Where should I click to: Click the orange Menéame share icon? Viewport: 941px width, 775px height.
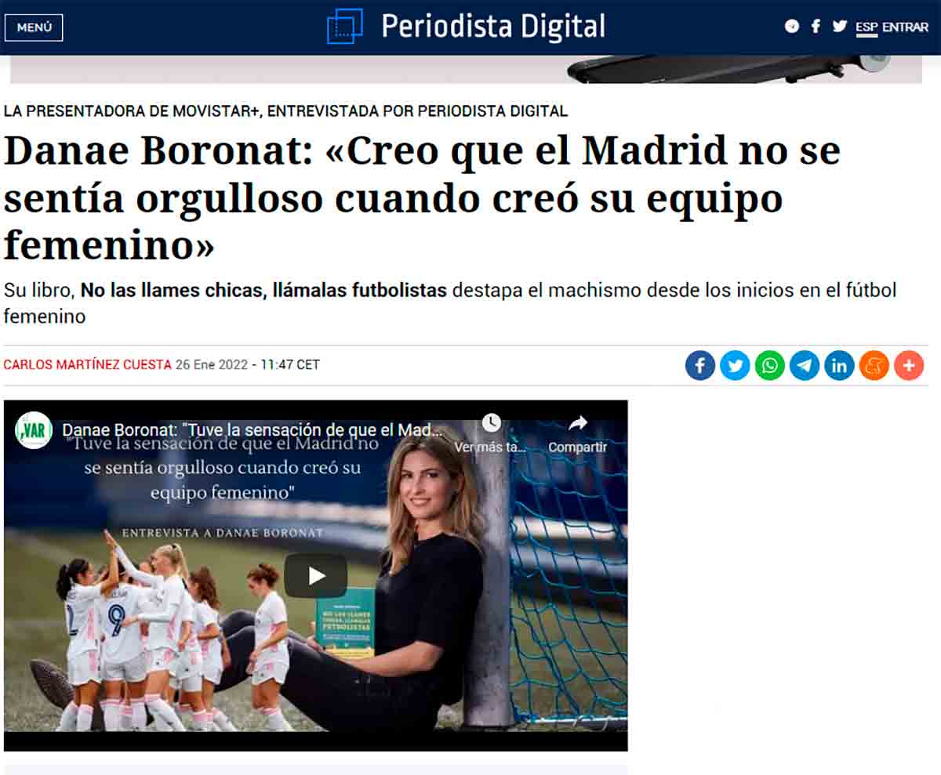click(x=874, y=366)
